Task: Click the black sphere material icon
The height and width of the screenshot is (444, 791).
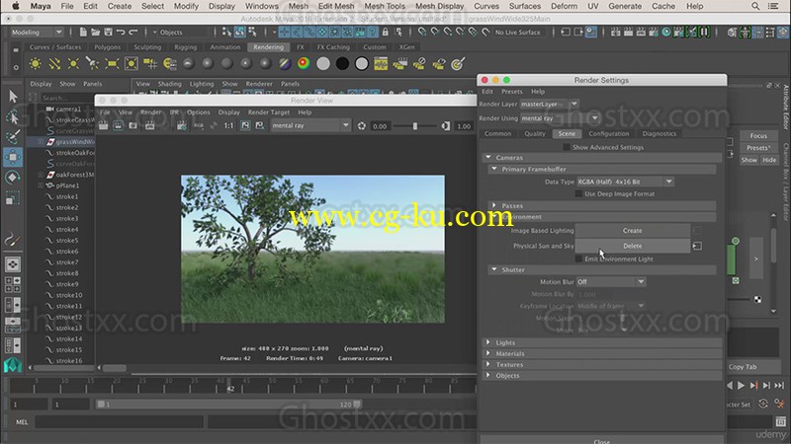Action: 342,64
